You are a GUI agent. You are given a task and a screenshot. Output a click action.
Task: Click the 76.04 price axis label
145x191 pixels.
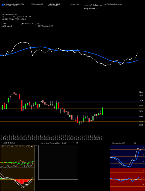[141, 106]
